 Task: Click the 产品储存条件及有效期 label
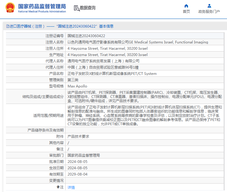[x=46, y=130]
